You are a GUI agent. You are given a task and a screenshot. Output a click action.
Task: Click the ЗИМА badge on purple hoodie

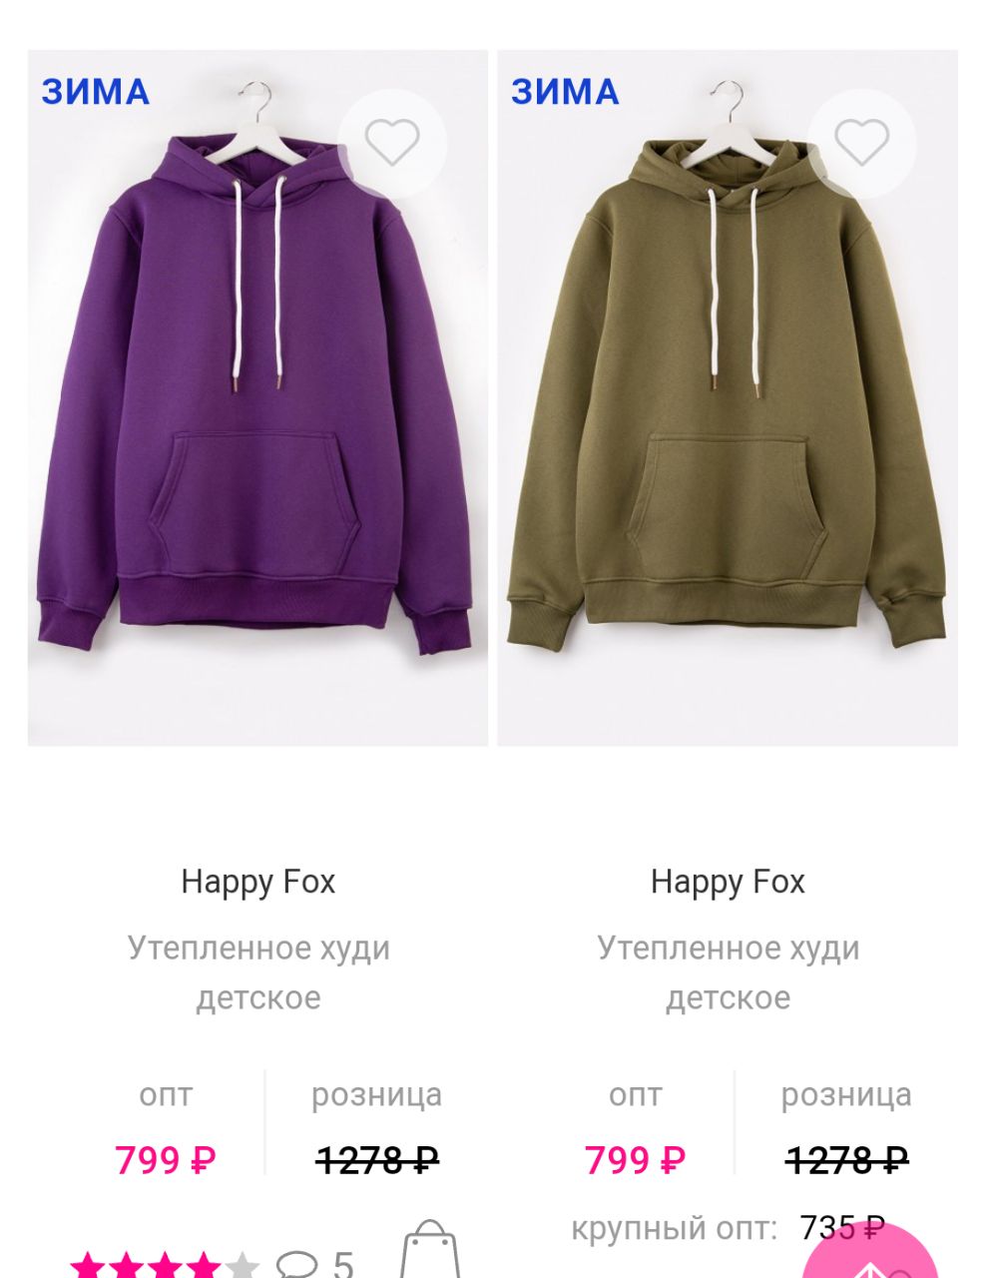click(96, 92)
